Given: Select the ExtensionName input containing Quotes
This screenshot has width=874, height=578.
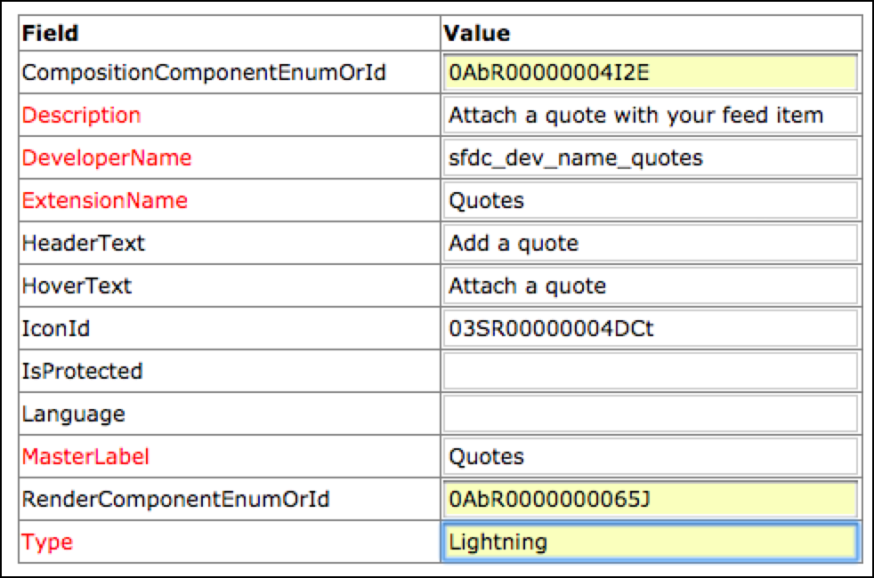Looking at the screenshot, I should 650,201.
